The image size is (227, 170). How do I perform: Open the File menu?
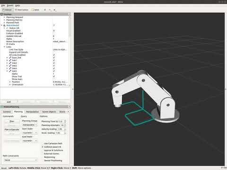3,6
